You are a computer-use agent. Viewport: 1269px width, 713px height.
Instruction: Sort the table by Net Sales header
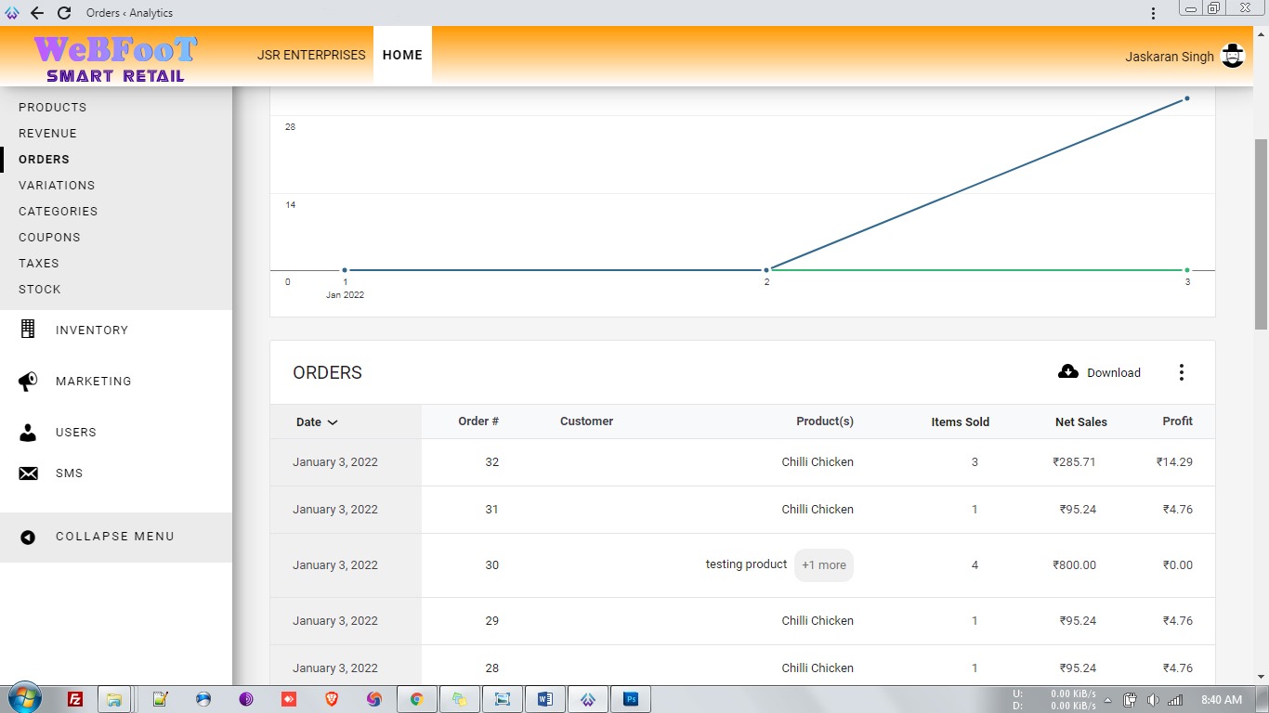(x=1080, y=421)
